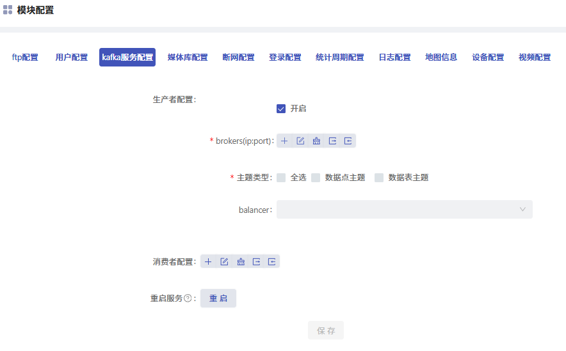Click the clear (broom) icon for brokers(ip:port)

316,141
